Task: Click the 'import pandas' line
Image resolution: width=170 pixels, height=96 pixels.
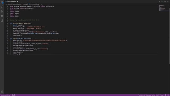Action: 15,13
